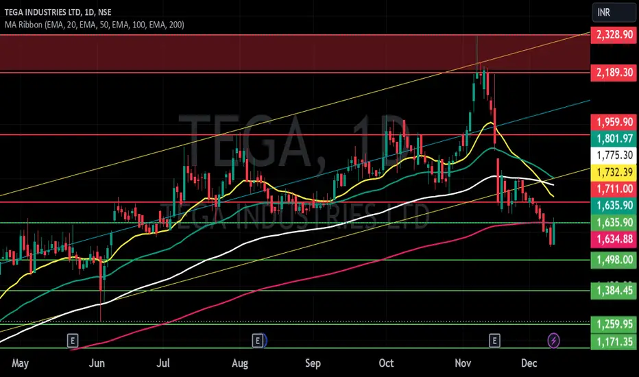Click the 1,384.45 support level label

pyautogui.click(x=614, y=291)
